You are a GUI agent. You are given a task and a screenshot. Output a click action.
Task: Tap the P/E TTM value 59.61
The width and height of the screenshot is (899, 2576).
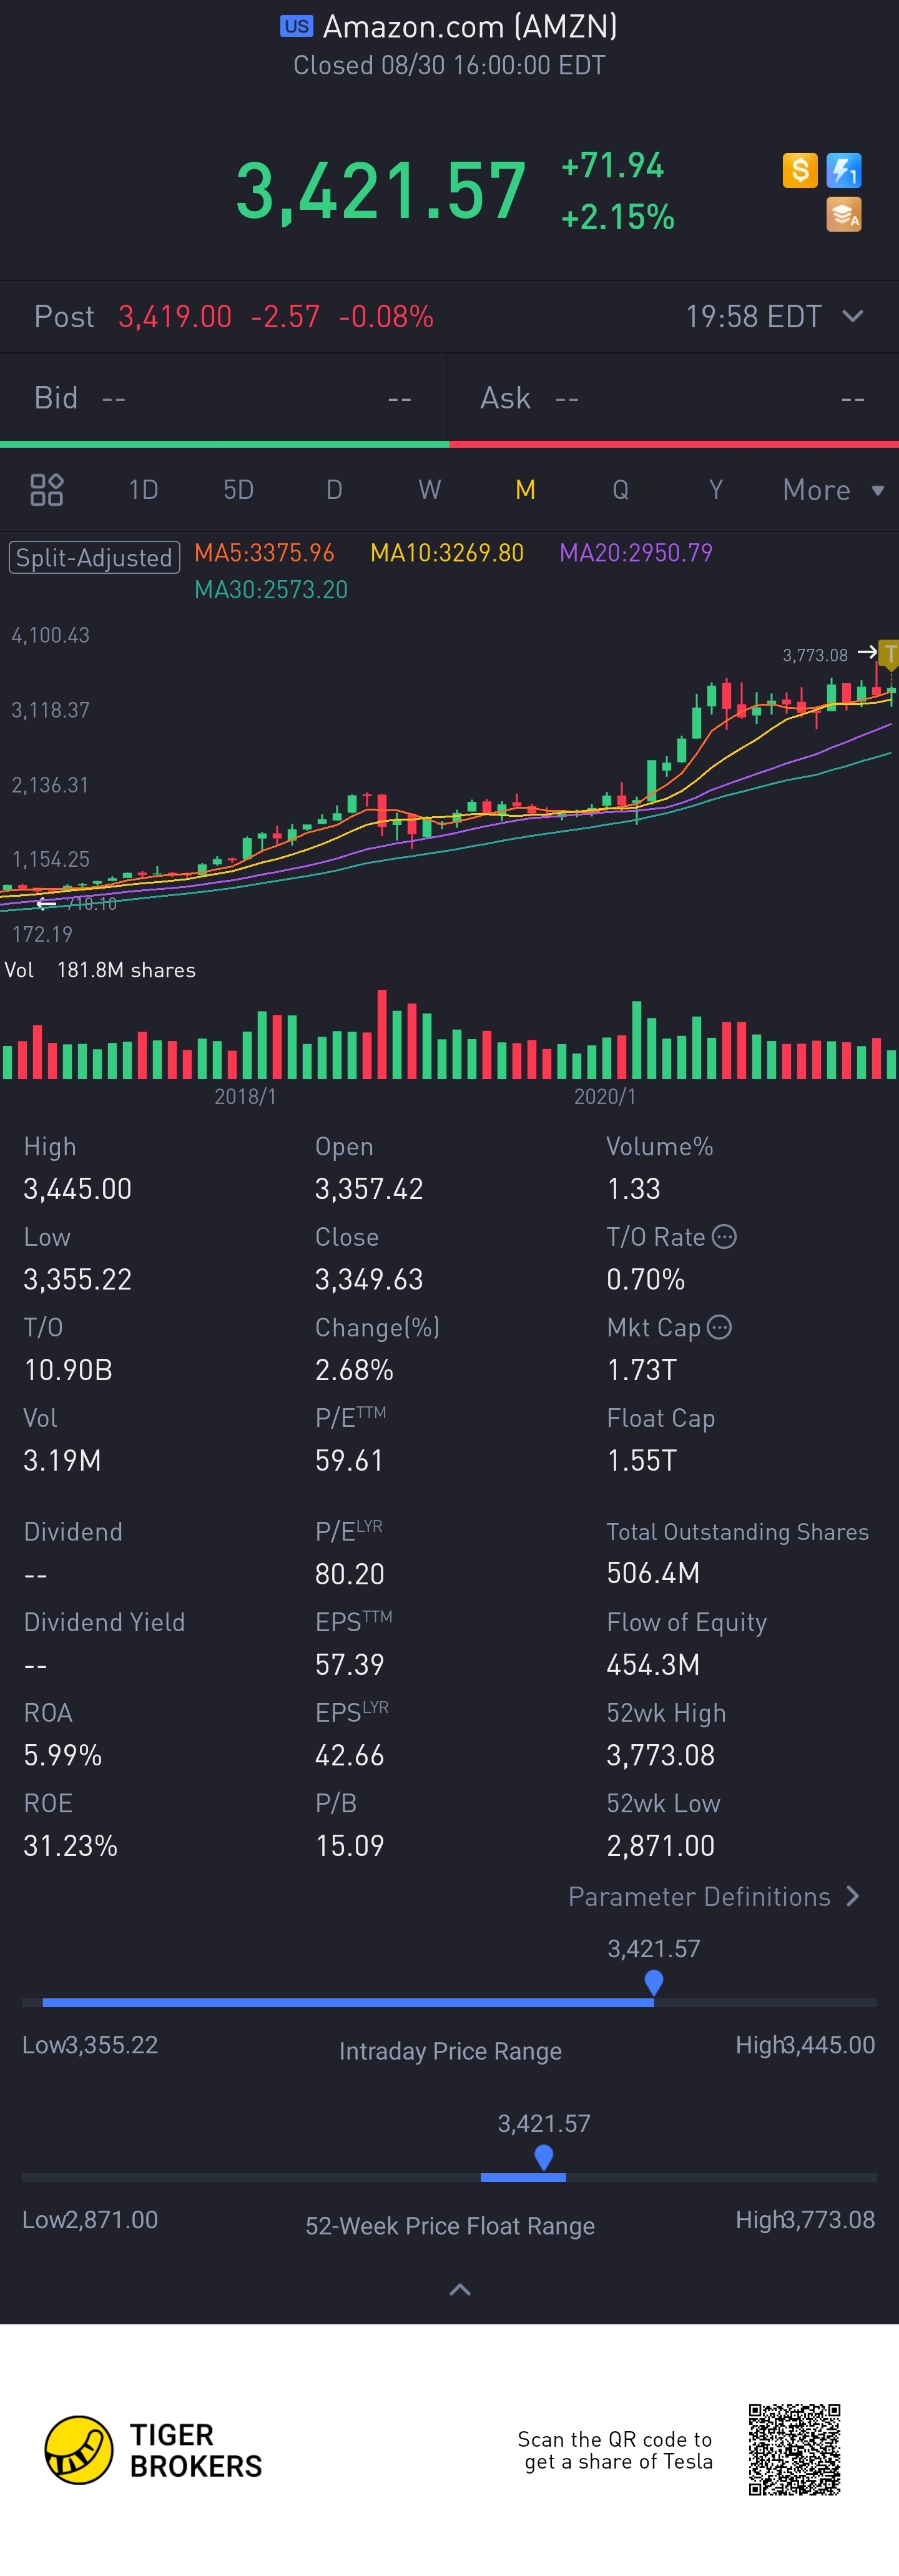pos(349,1461)
